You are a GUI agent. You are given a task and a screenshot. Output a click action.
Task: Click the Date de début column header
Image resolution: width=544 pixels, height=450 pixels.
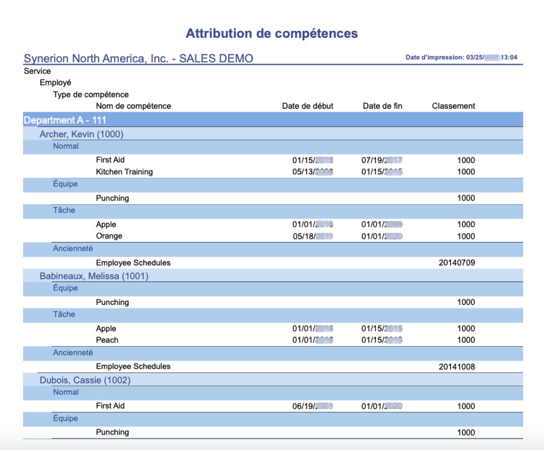pyautogui.click(x=308, y=106)
